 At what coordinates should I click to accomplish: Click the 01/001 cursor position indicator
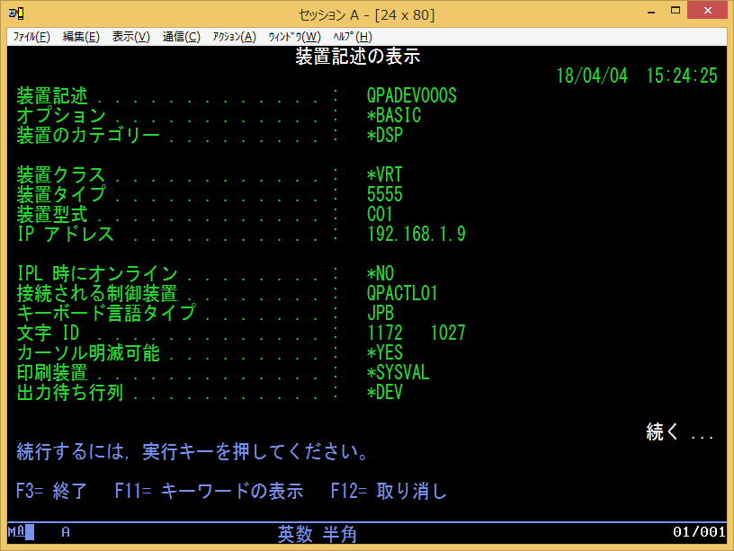698,532
